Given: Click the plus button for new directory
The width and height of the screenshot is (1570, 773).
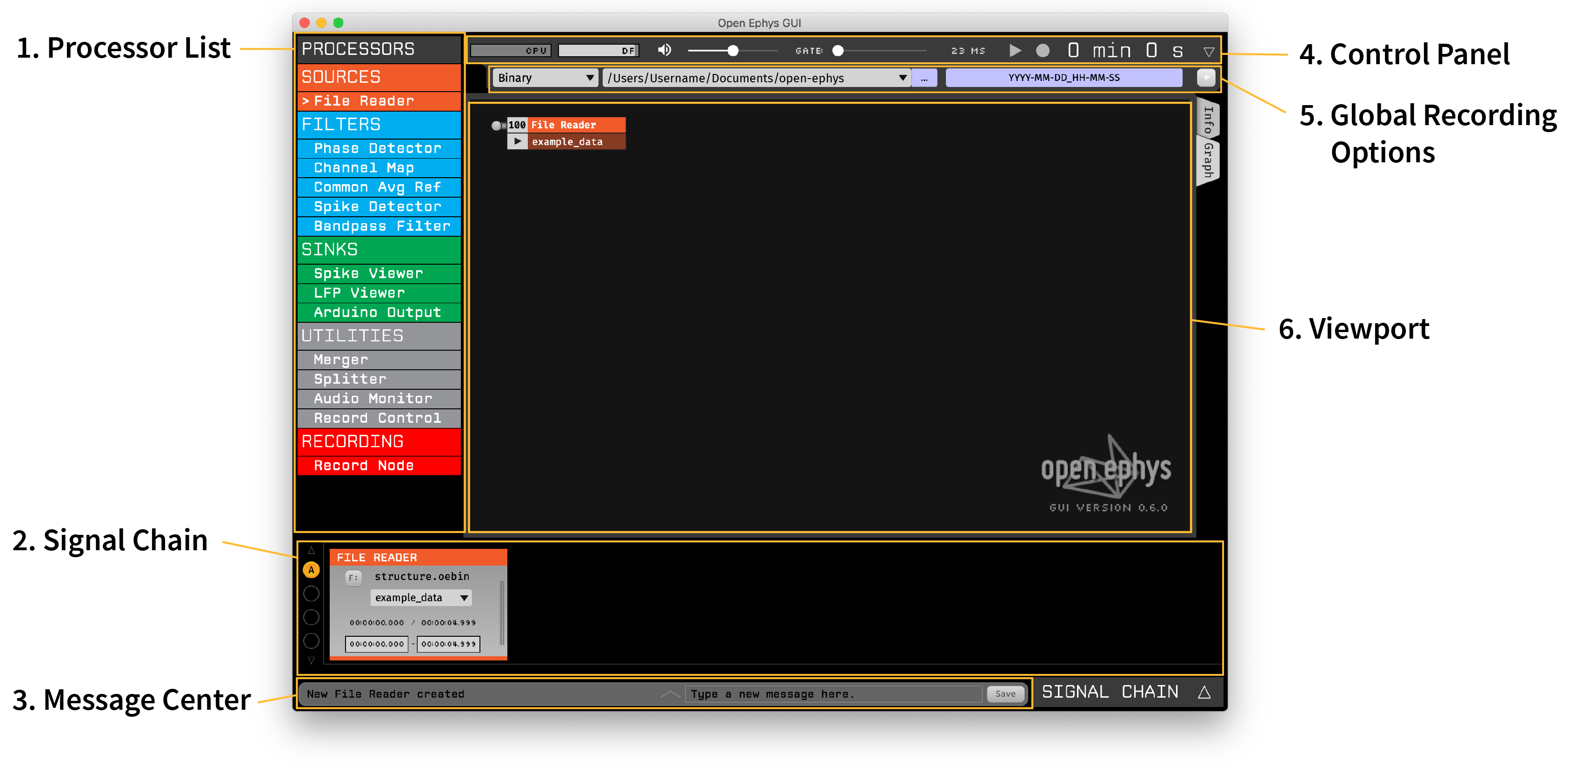Looking at the screenshot, I should coord(1205,78).
